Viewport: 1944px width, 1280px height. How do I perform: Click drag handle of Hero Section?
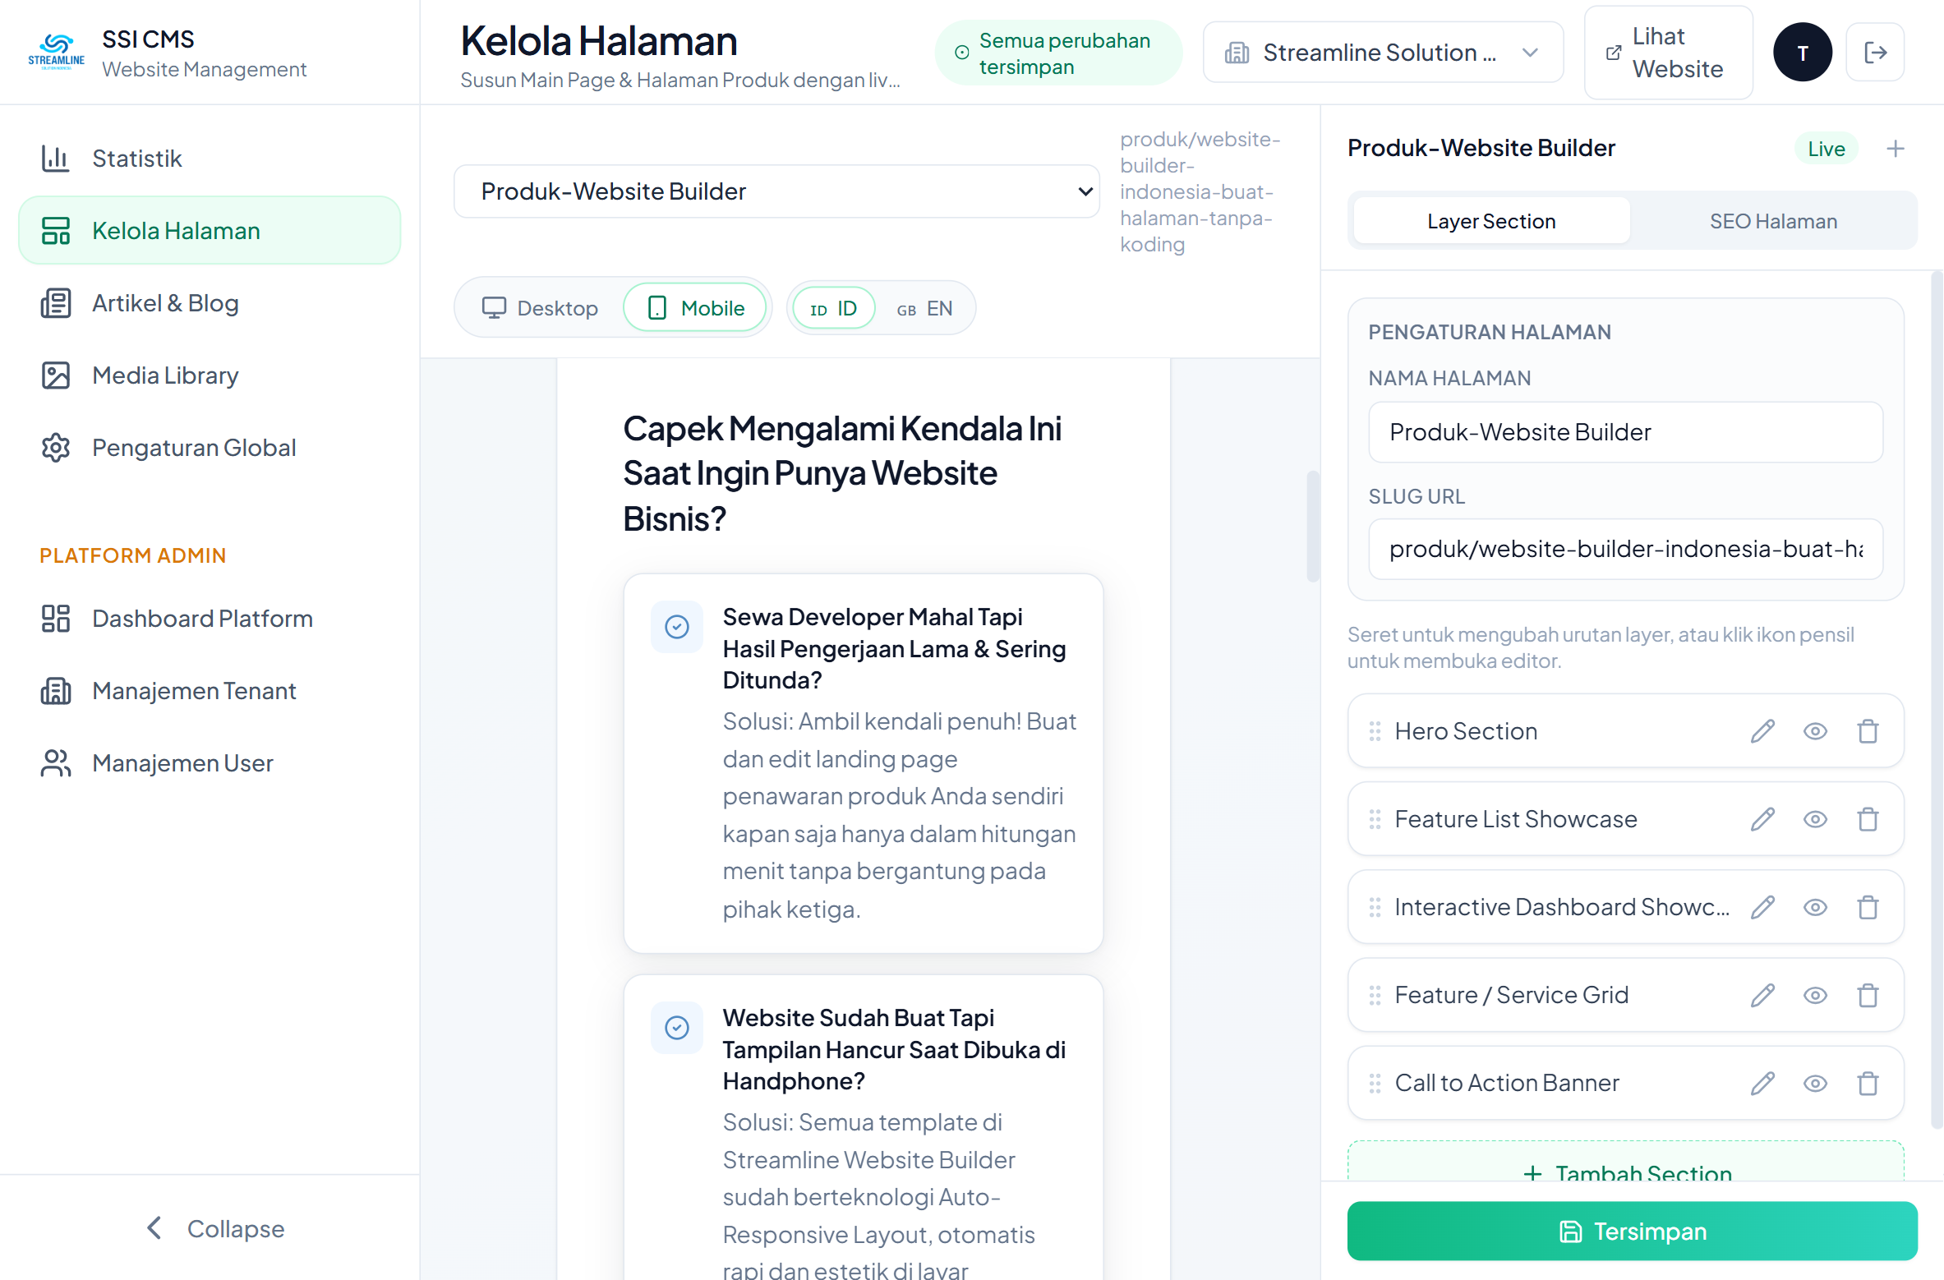[x=1375, y=731]
